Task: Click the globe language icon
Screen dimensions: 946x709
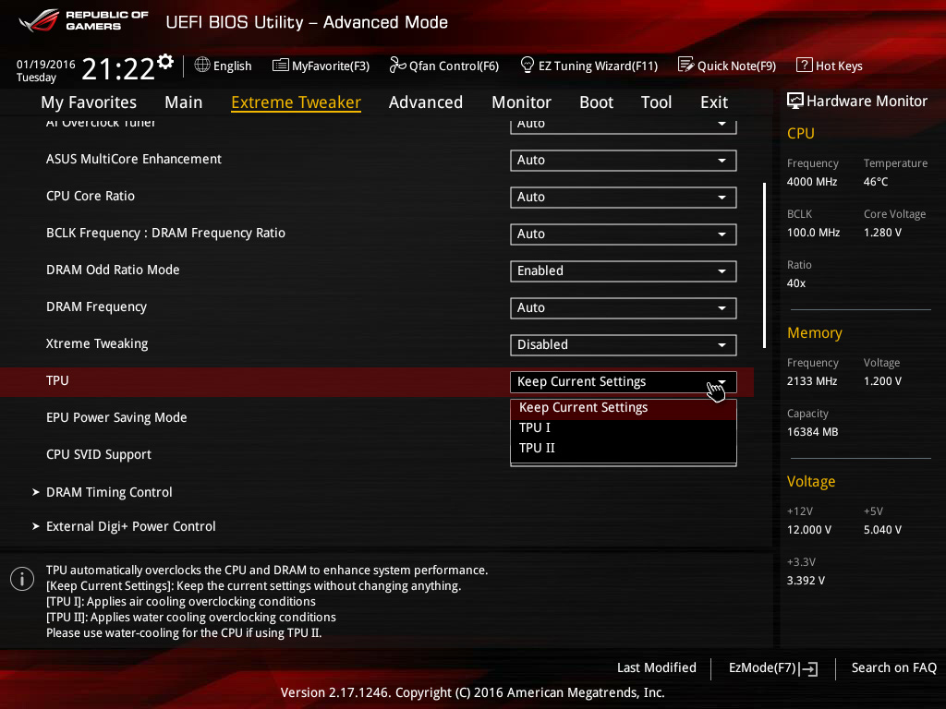Action: tap(202, 65)
